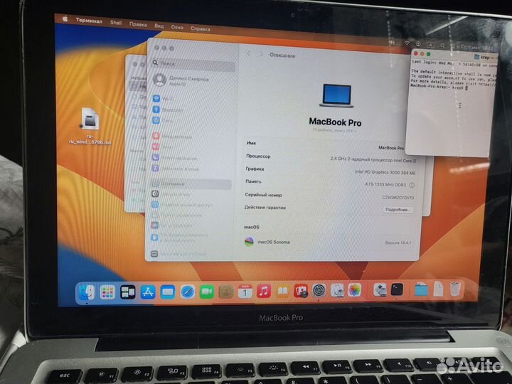Go back with the Settings back arrow
The width and height of the screenshot is (512, 384).
pos(249,53)
